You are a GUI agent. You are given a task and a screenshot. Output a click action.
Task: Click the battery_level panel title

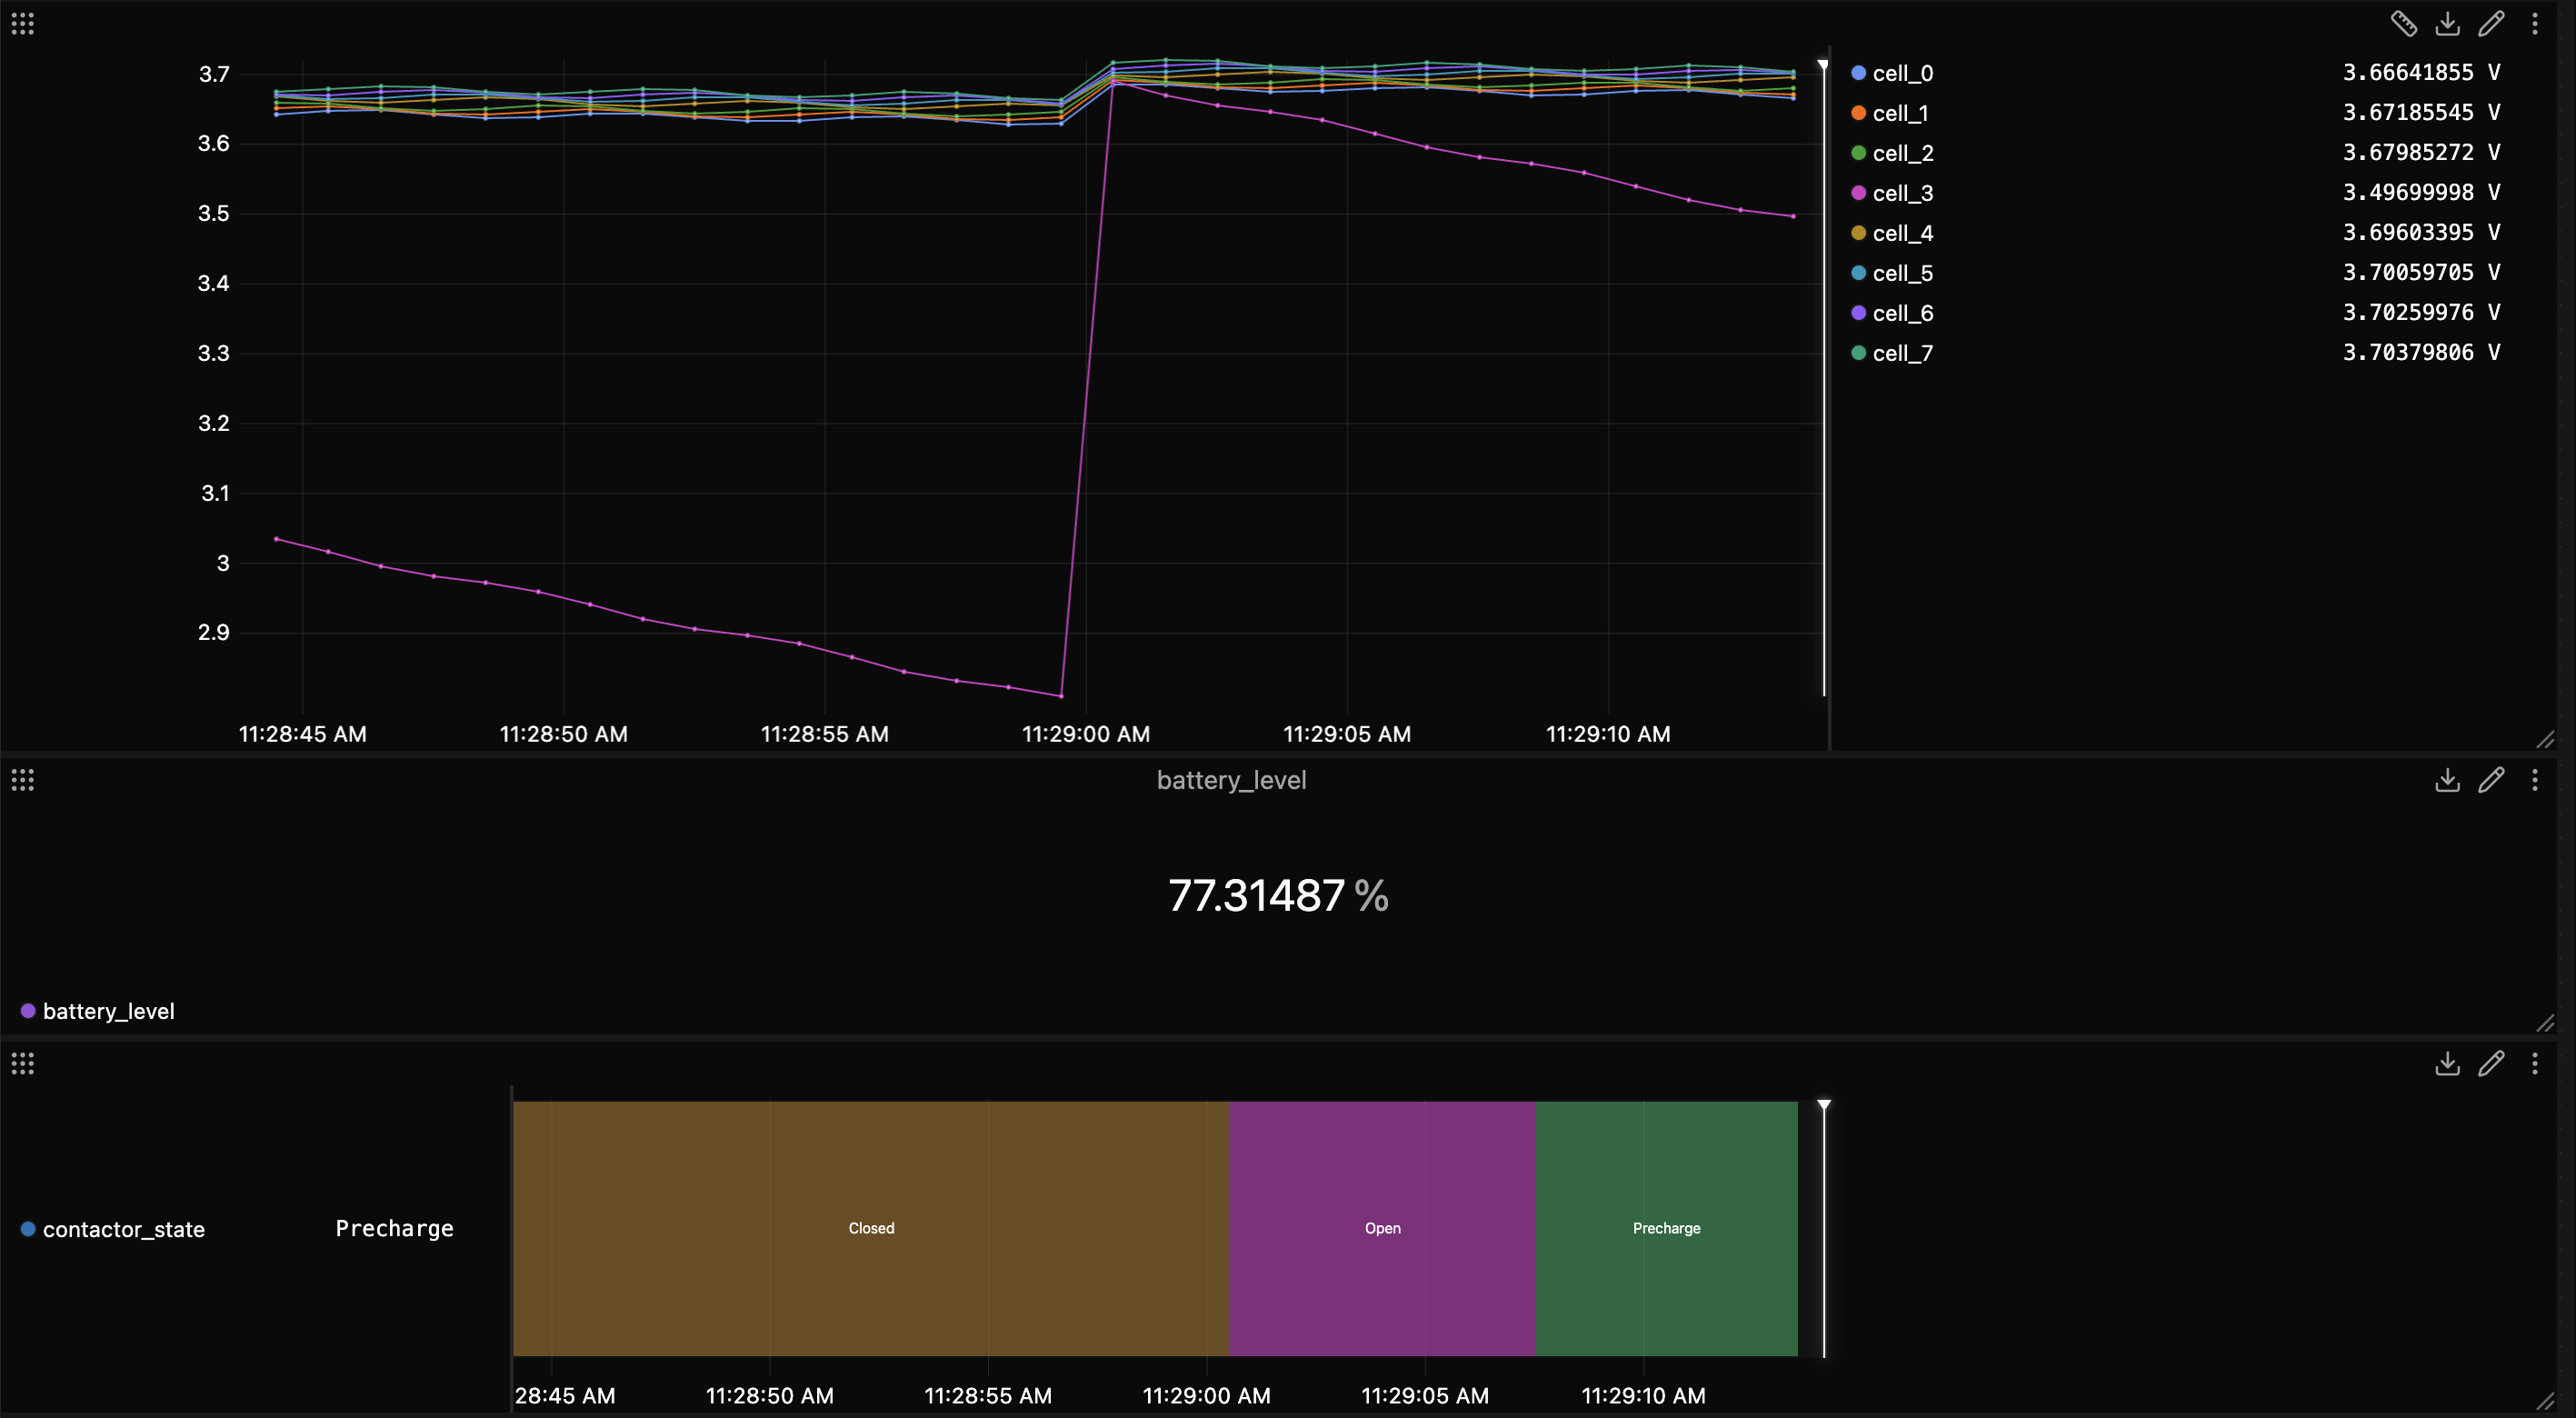[1231, 780]
